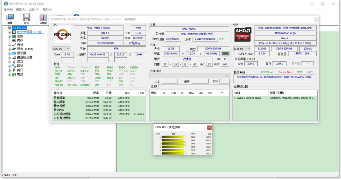
Task: Click the Core 0 activity frequency bar
Action: click(173, 137)
